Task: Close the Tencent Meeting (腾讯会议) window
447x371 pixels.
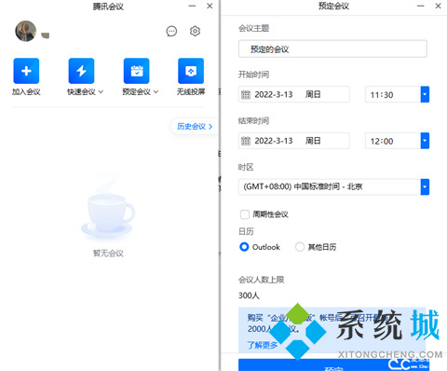Action: point(210,6)
